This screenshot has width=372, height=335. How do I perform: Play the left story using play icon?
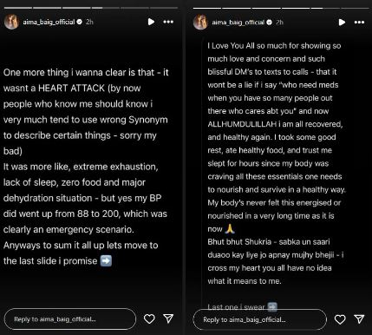click(151, 22)
